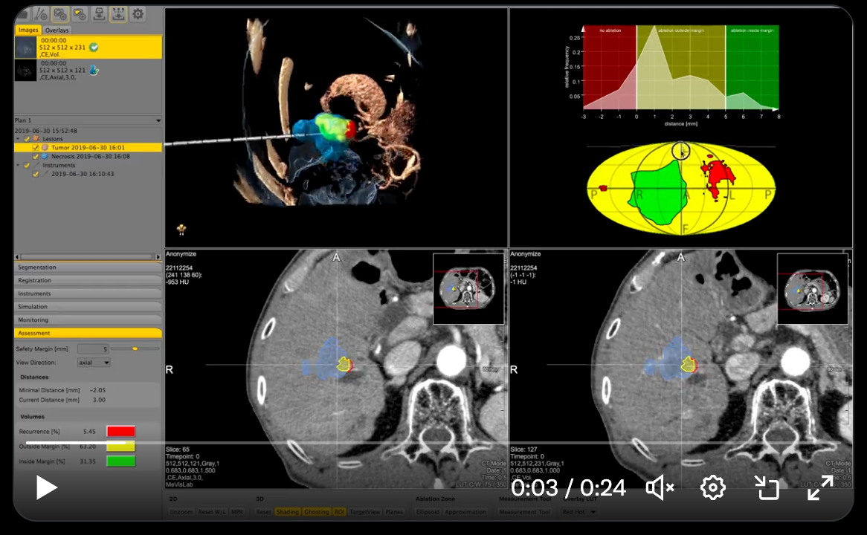This screenshot has height=535, width=867.
Task: Switch to the Overlays tab
Action: point(57,30)
